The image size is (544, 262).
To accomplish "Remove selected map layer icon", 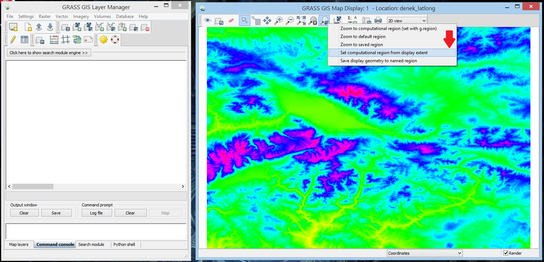I will (x=145, y=27).
